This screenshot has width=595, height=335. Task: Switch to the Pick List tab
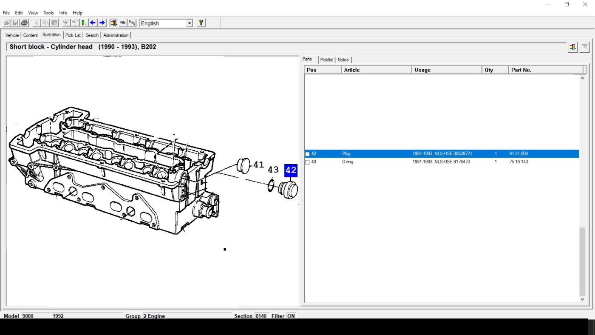73,35
